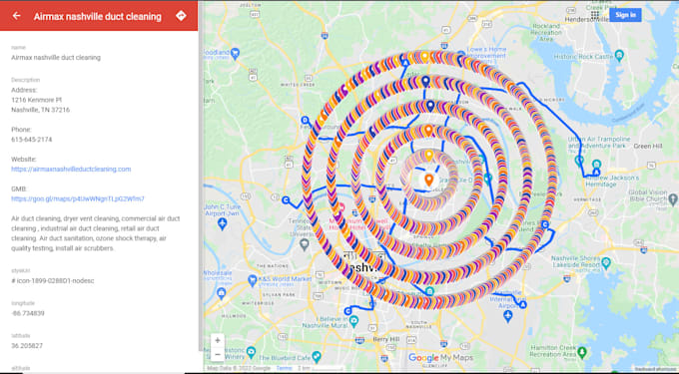Select the phone number 615-645-2174
The image size is (679, 374).
click(x=32, y=140)
